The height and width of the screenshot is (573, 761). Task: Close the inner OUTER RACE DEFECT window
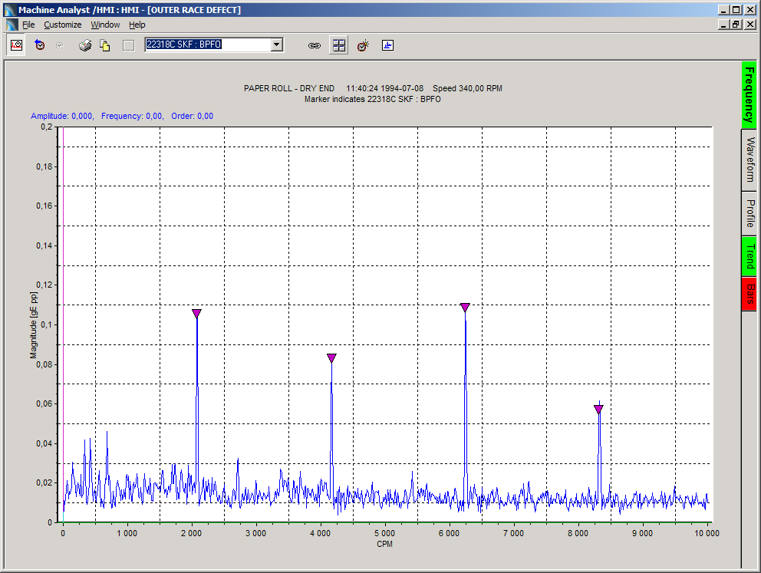[x=749, y=25]
